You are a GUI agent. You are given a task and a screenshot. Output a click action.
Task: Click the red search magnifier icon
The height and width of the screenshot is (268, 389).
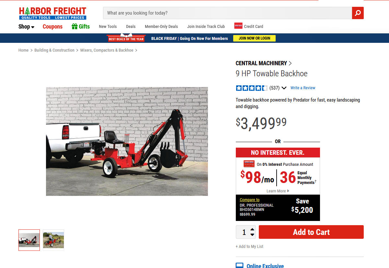point(358,13)
